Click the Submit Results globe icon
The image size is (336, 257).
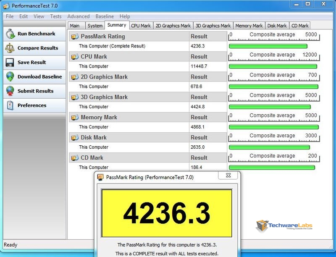point(10,91)
